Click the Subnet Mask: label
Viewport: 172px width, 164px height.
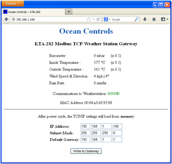pyautogui.click(x=62, y=133)
